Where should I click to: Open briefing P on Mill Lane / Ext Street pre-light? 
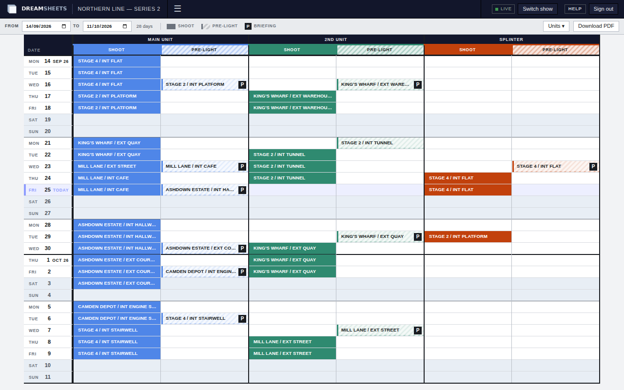(x=418, y=331)
